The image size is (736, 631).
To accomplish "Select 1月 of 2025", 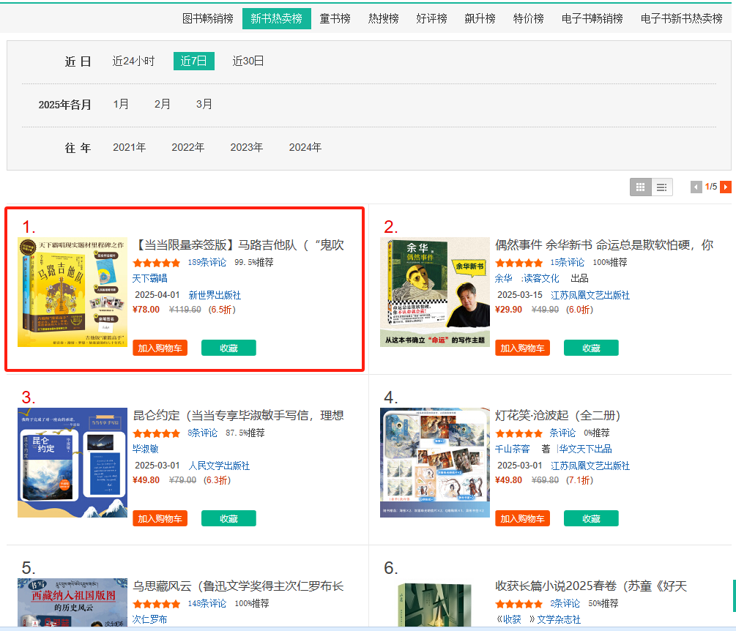I will tap(121, 104).
